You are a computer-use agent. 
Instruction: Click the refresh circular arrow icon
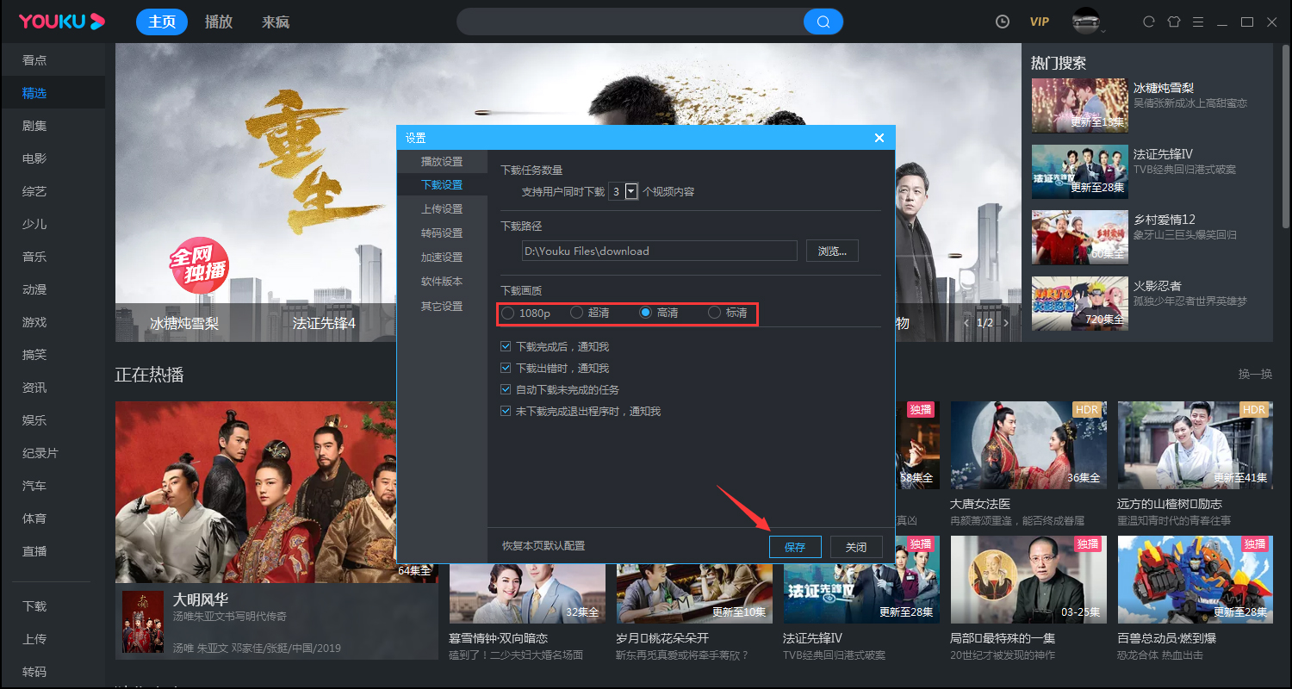coord(1148,22)
